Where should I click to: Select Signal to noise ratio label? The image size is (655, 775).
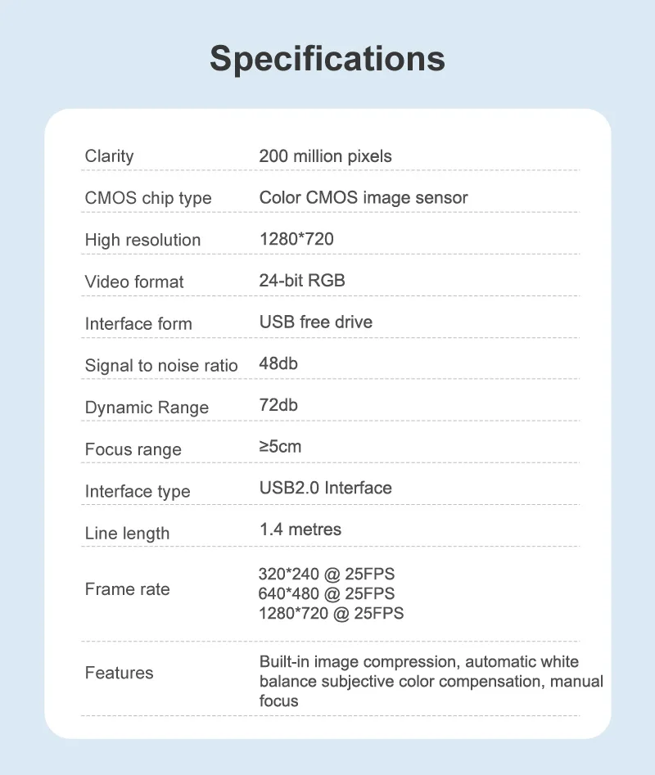[161, 366]
